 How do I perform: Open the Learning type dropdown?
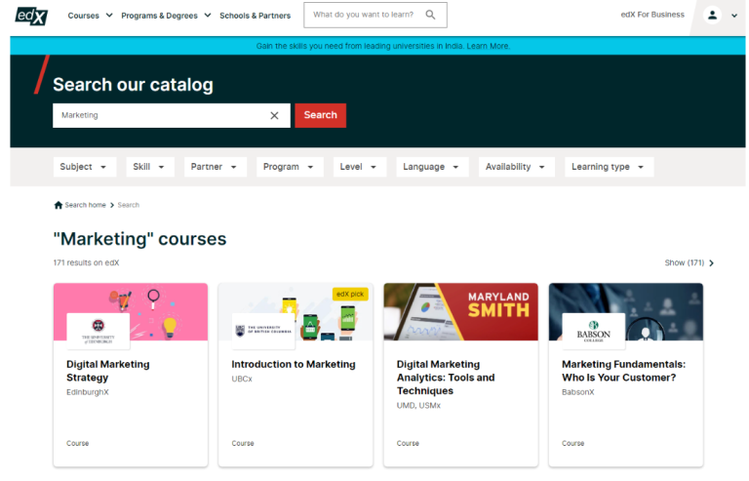(x=608, y=167)
